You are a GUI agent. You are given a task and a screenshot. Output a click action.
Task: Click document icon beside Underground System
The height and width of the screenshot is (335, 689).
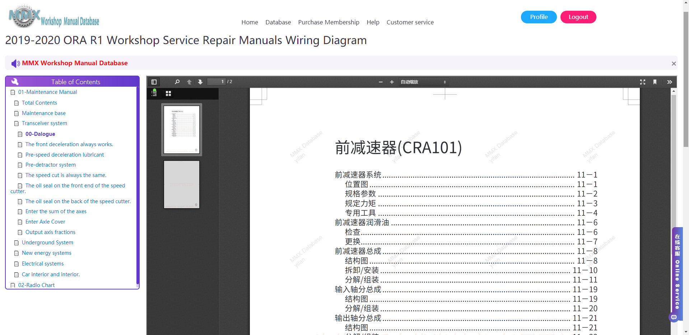[16, 243]
